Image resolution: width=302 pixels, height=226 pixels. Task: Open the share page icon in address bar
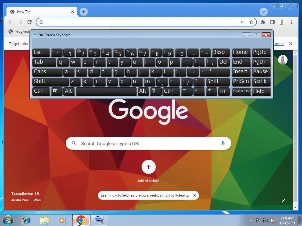[x=242, y=22]
